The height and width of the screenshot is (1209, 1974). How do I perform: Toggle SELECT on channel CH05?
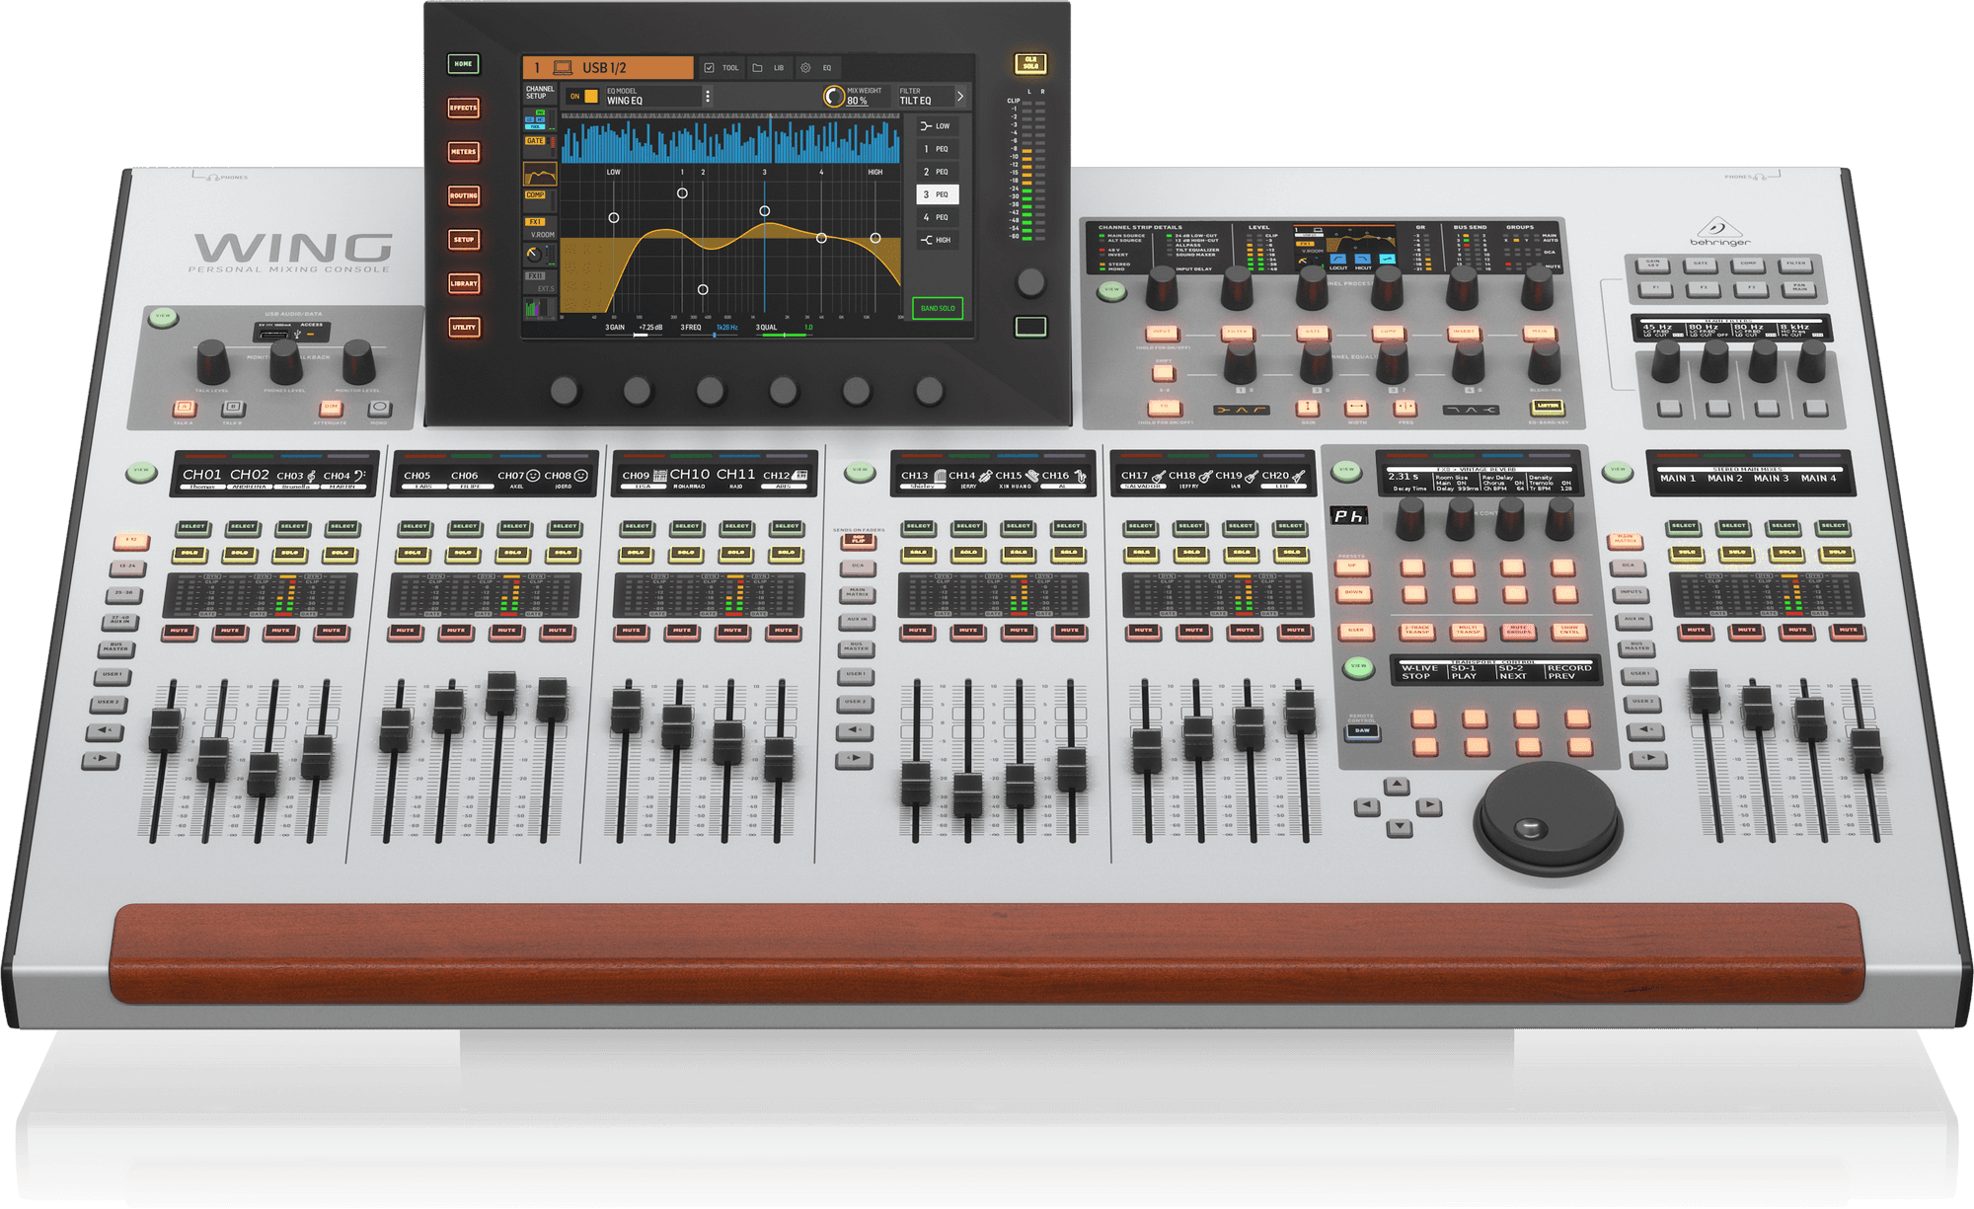pos(416,527)
